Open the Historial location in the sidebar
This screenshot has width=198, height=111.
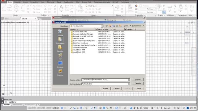[x=60, y=33]
